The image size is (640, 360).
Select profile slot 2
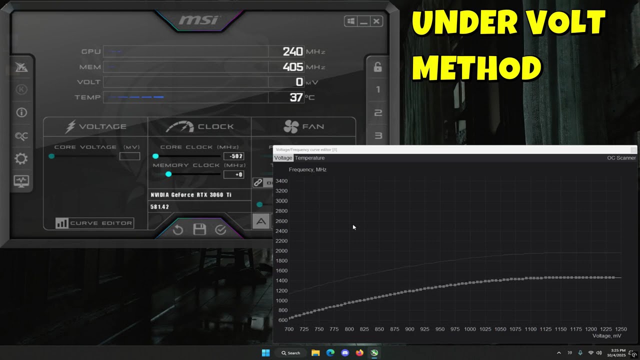[x=378, y=113]
